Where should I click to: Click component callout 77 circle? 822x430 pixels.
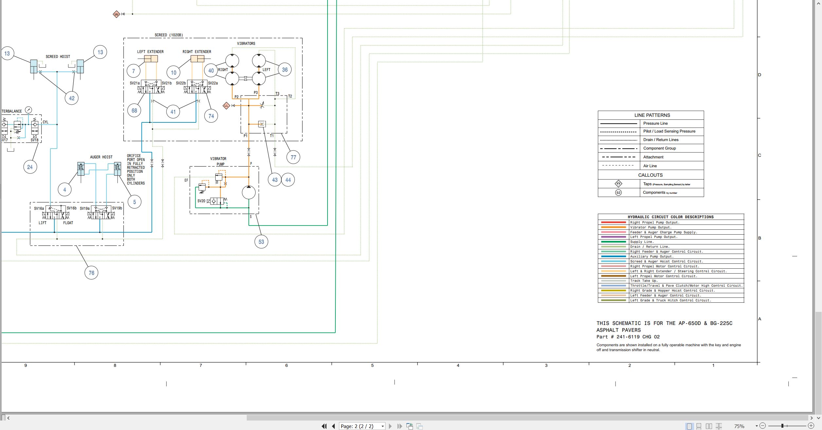(293, 157)
